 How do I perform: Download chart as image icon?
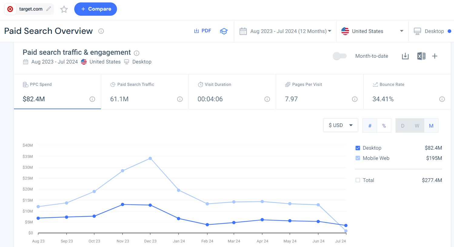pyautogui.click(x=405, y=56)
